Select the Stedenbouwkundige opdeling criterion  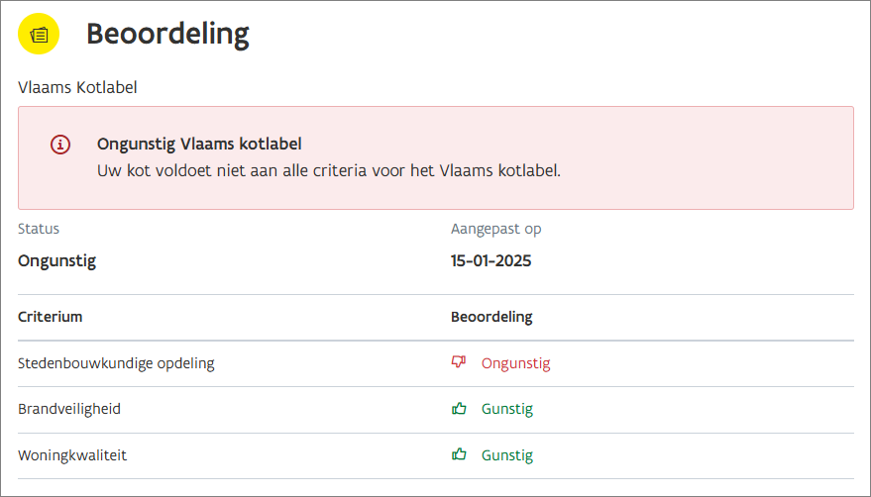point(116,362)
